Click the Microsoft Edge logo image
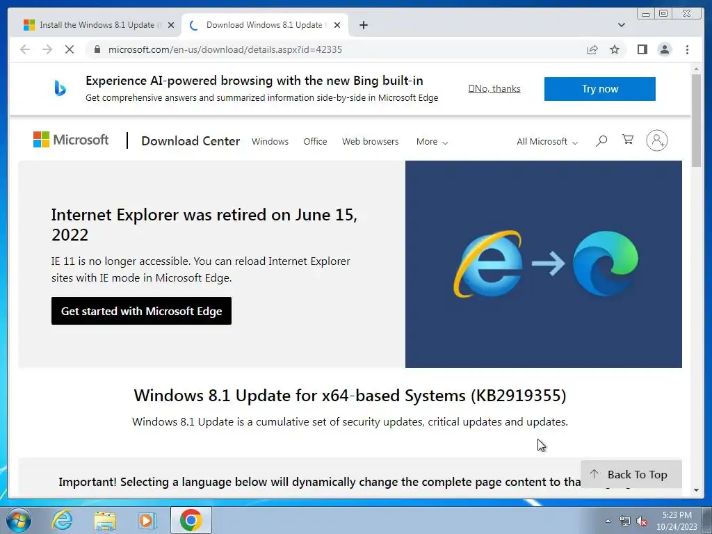This screenshot has width=712, height=534. (x=606, y=264)
